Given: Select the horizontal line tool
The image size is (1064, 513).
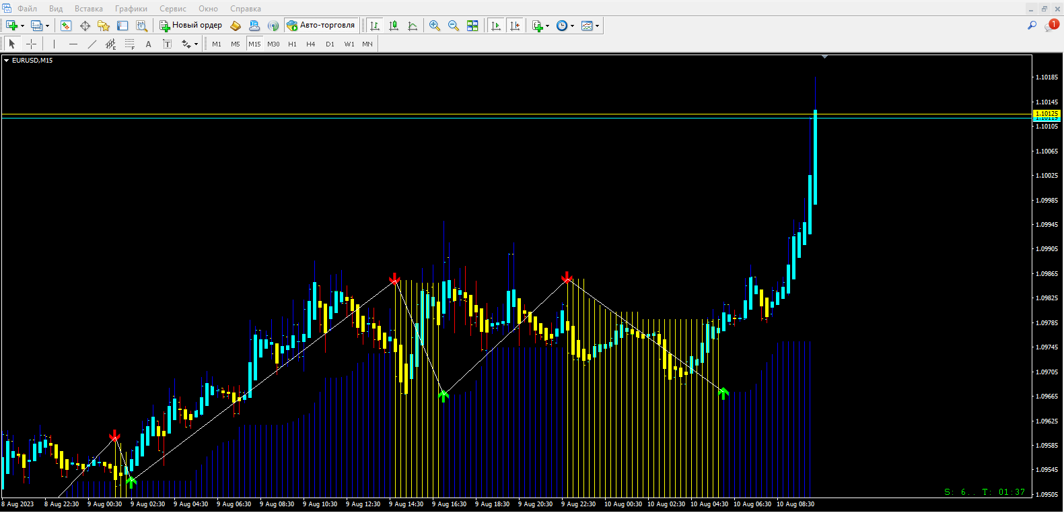Looking at the screenshot, I should pos(73,44).
